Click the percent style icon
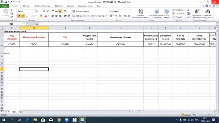 tap(116, 16)
